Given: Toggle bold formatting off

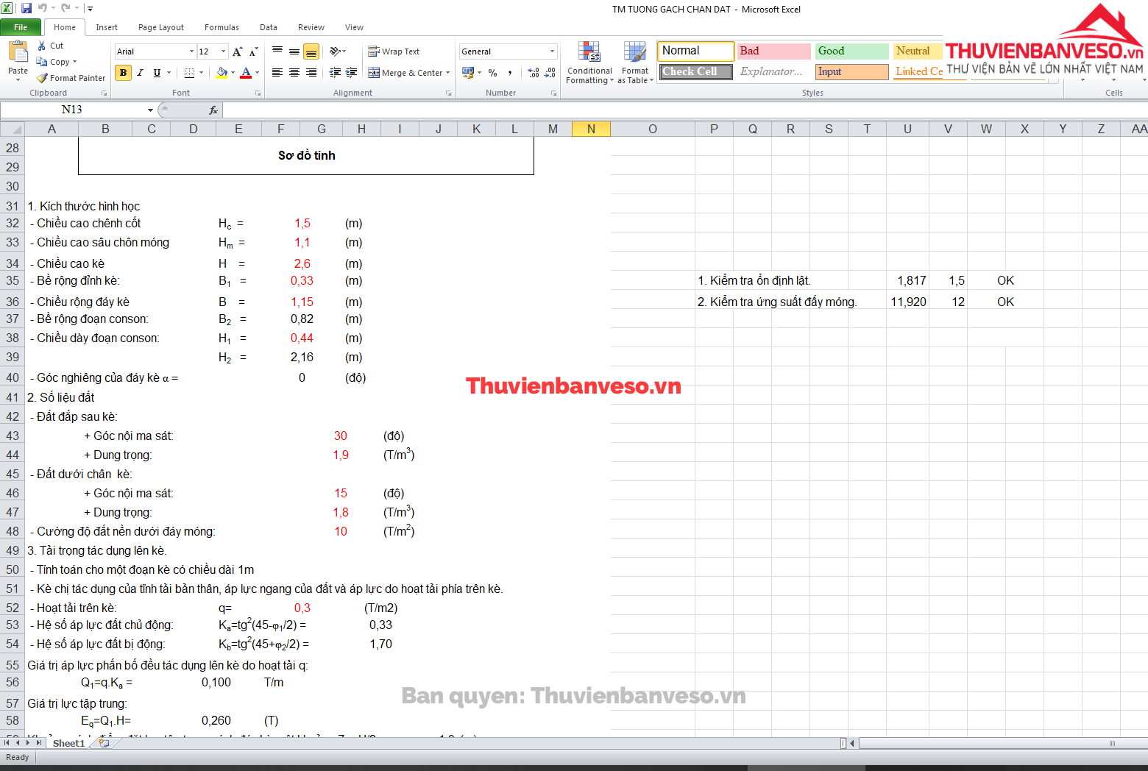Looking at the screenshot, I should click(123, 73).
